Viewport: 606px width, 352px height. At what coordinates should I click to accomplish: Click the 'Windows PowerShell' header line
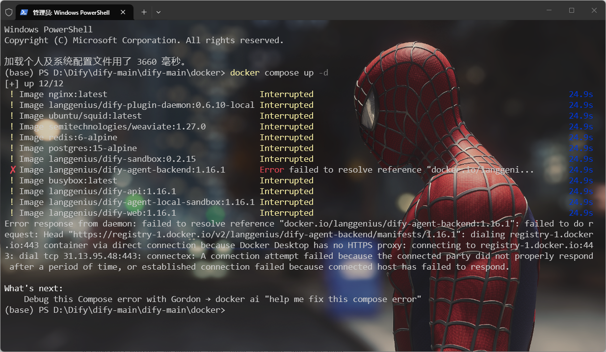(x=49, y=29)
